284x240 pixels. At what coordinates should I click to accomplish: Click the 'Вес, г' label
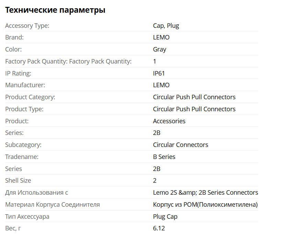pos(13,228)
